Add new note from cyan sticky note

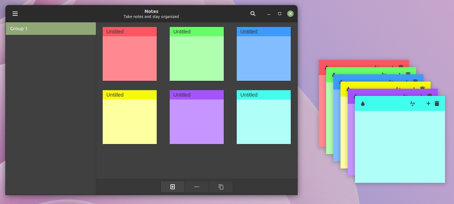[428, 103]
